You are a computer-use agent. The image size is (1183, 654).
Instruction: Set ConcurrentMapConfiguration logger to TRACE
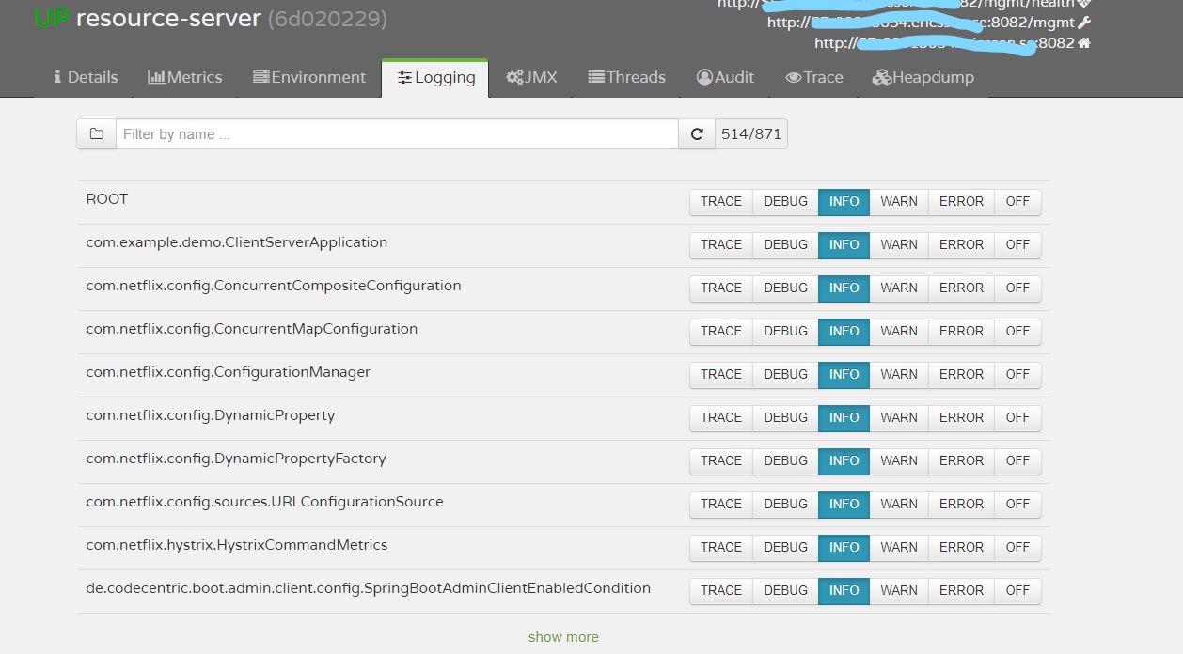(x=721, y=332)
